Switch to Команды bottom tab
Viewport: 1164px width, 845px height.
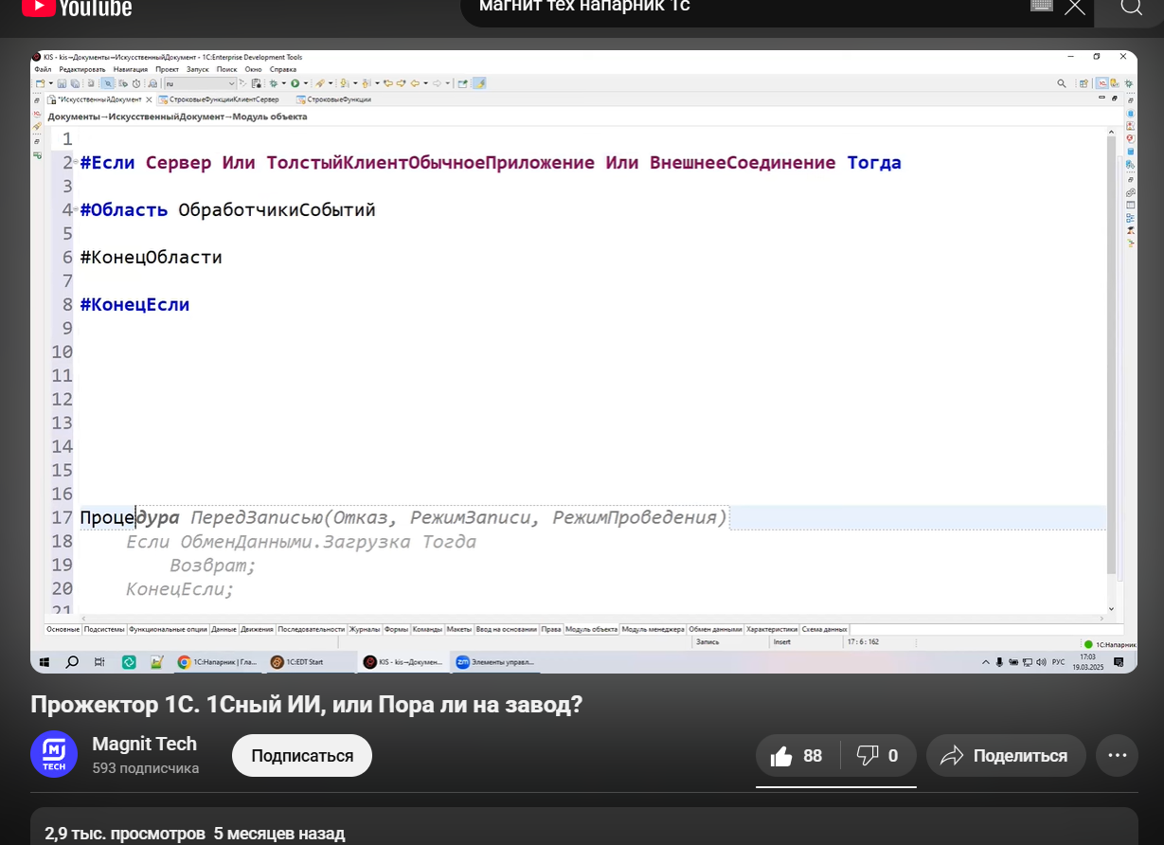[427, 629]
